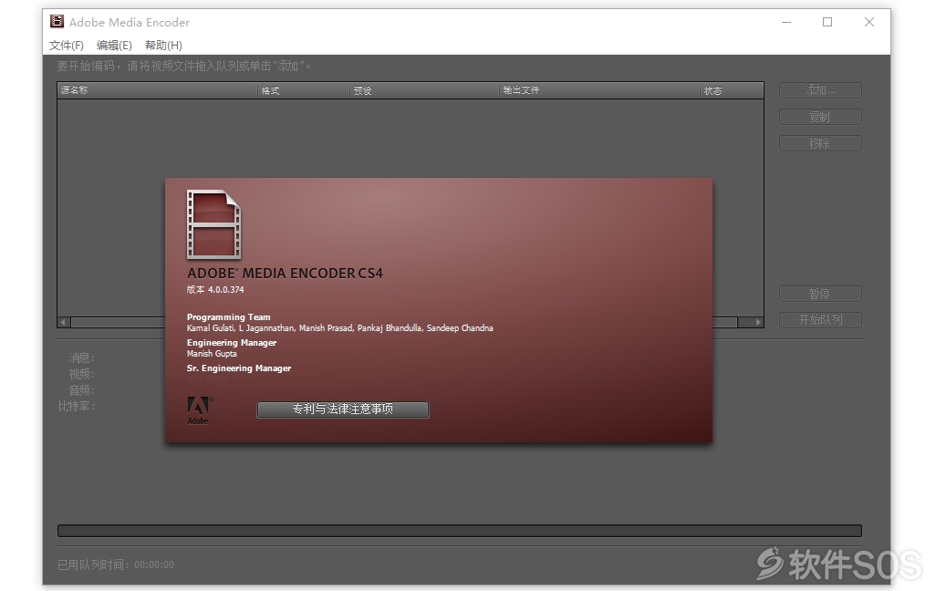Maximize the Adobe Media Encoder window
This screenshot has height=591, width=936.
(x=827, y=22)
